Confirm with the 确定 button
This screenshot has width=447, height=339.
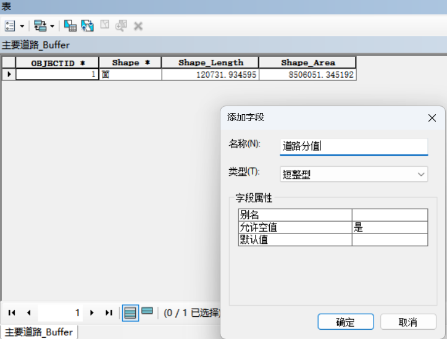[346, 322]
